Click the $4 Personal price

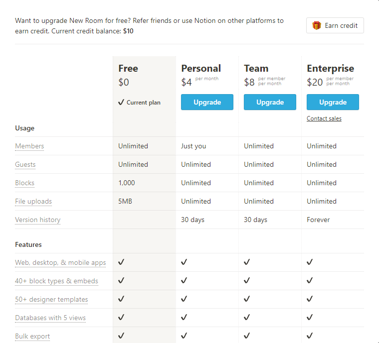187,82
